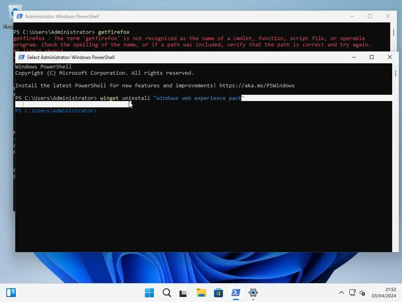The image size is (402, 302).
Task: Click the "Select Administrator: Windows PowerShell" title
Action: click(71, 57)
